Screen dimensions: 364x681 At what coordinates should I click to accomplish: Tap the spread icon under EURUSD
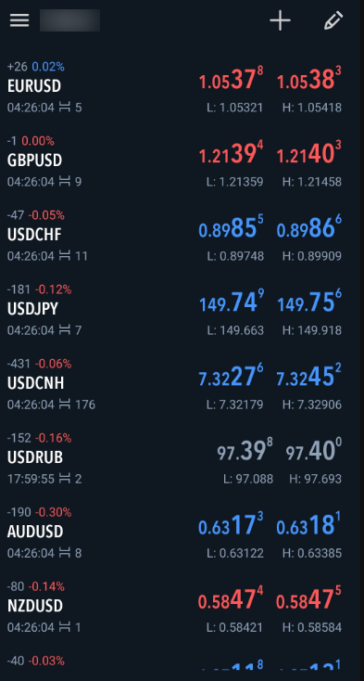65,108
